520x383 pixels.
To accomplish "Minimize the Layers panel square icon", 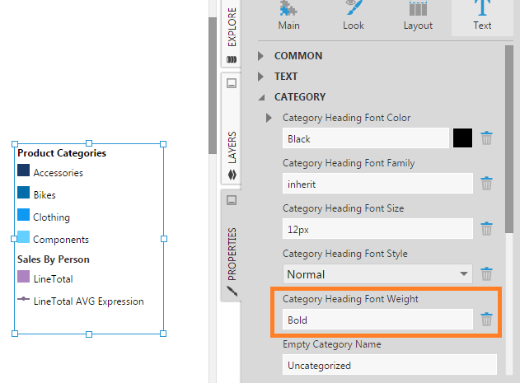I will pyautogui.click(x=232, y=83).
